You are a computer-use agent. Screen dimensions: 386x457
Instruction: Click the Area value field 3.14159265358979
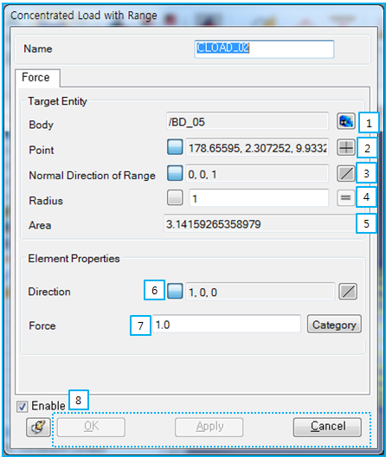261,224
